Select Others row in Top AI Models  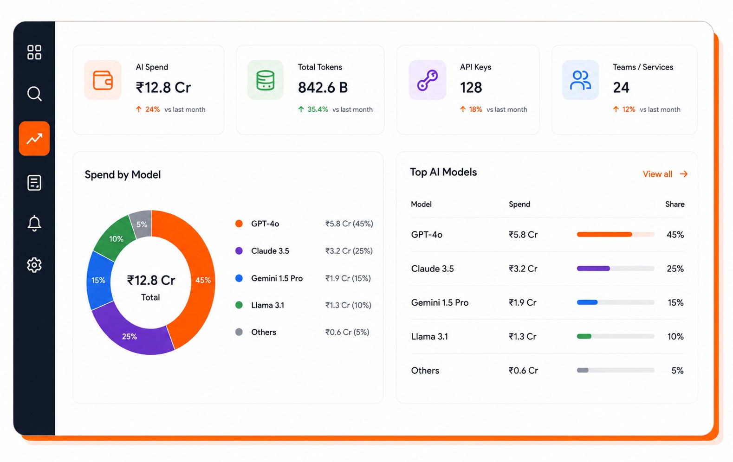pos(548,370)
